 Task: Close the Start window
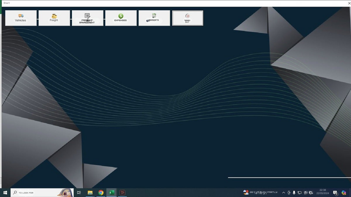(349, 3)
